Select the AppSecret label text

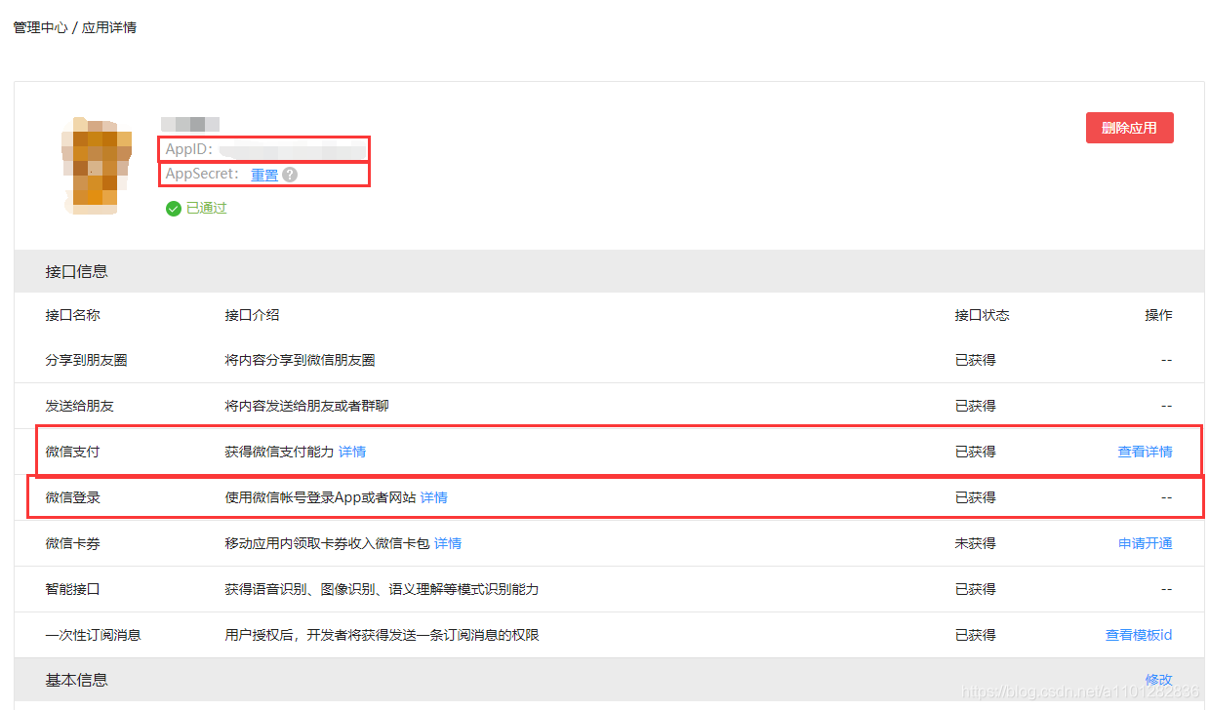tap(202, 174)
